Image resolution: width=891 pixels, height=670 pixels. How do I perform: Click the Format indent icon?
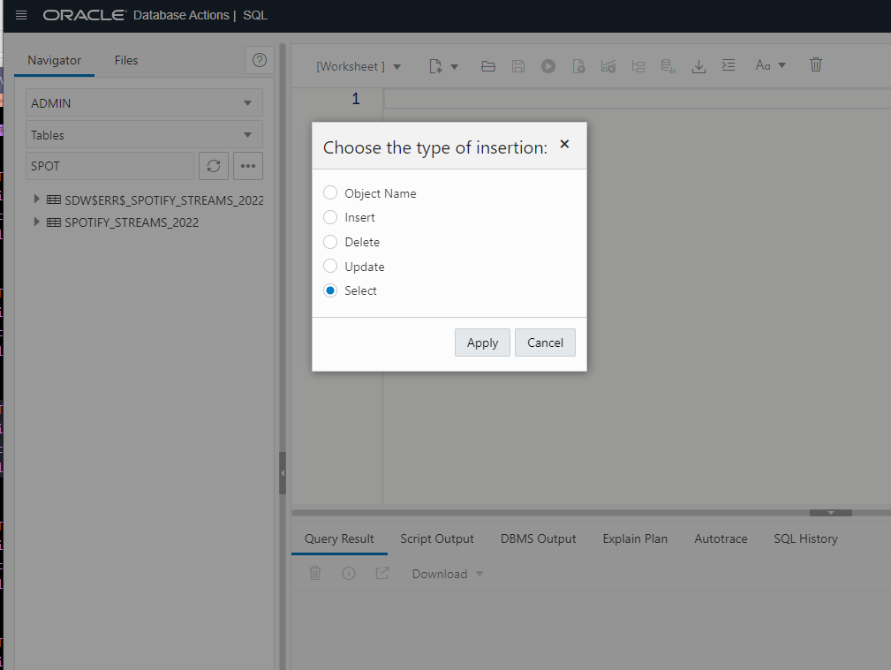[729, 65]
